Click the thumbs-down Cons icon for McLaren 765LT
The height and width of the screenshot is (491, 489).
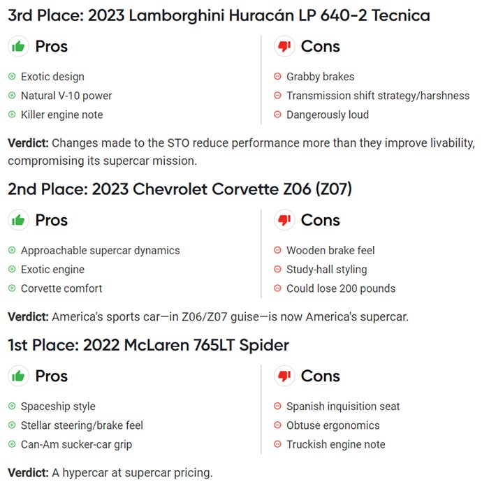point(284,376)
